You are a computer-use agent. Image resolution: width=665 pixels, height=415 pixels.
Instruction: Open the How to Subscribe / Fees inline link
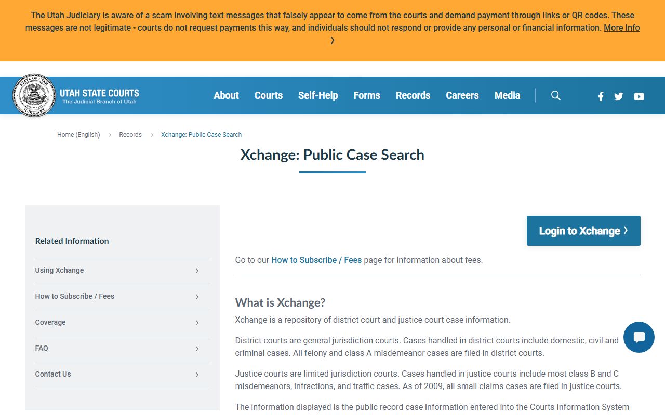pos(316,260)
